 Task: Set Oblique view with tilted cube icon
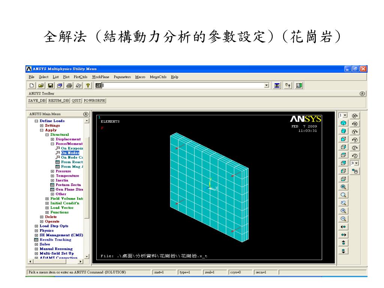[x=343, y=131]
